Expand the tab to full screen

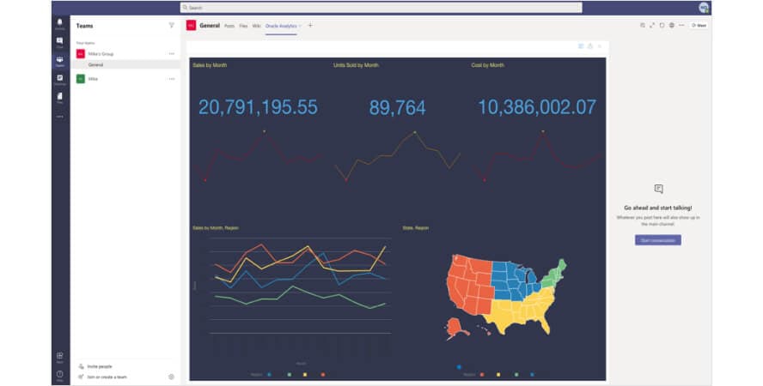pyautogui.click(x=652, y=26)
